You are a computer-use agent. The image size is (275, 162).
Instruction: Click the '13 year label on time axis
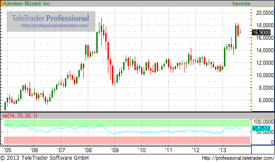(222, 150)
